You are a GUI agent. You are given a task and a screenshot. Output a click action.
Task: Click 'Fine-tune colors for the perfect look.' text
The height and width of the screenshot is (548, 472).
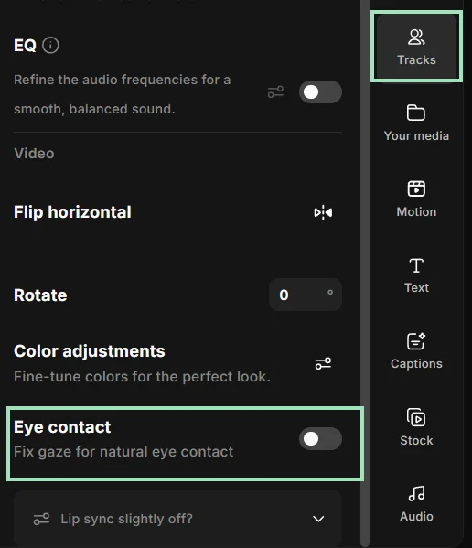pyautogui.click(x=142, y=376)
